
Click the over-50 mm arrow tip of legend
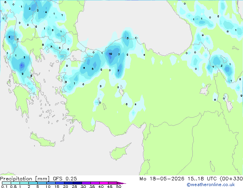121,183
